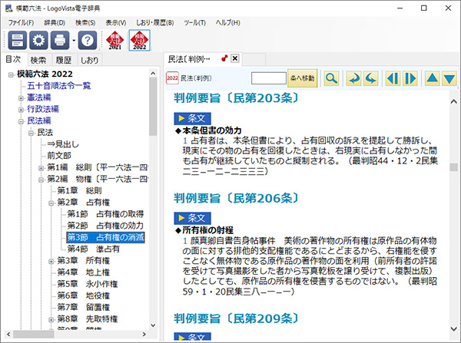The height and width of the screenshot is (343, 461).
Task: Expand the 第8章 先取特権 tree node
Action: (51, 319)
